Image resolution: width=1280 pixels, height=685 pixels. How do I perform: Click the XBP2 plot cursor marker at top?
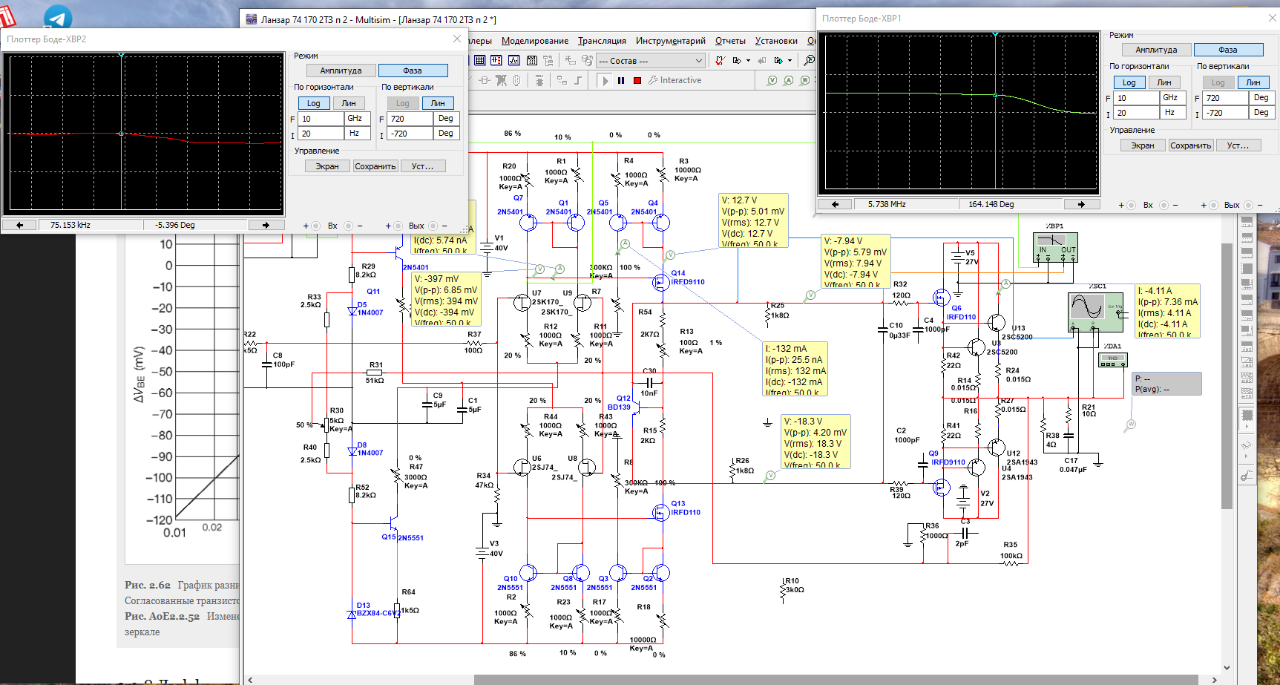[x=121, y=54]
